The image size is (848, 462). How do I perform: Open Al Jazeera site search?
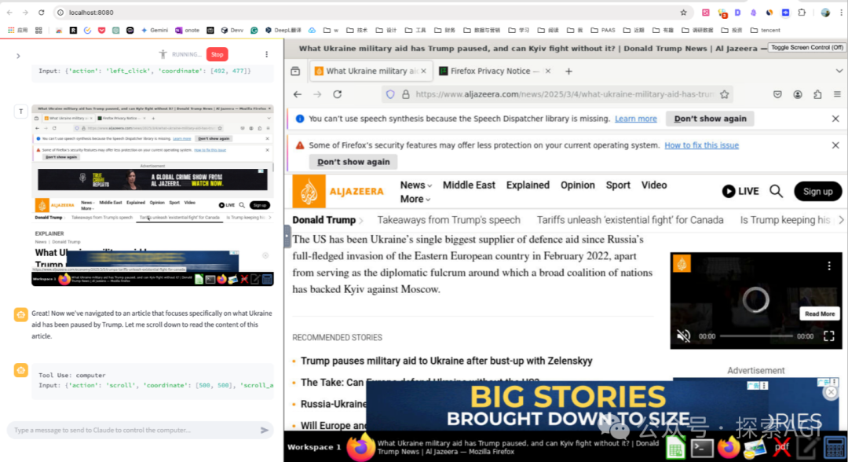click(776, 191)
